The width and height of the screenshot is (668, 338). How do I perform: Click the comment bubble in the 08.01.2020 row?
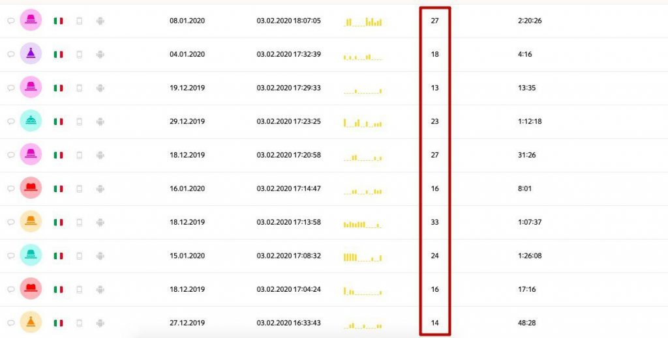(11, 21)
